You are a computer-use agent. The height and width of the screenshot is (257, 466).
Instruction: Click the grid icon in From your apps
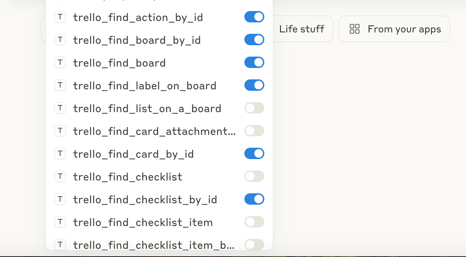(x=355, y=29)
